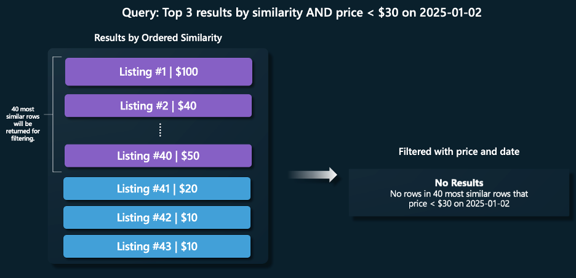
Task: Click the "No rows in 40 most similar" description
Action: 459,194
